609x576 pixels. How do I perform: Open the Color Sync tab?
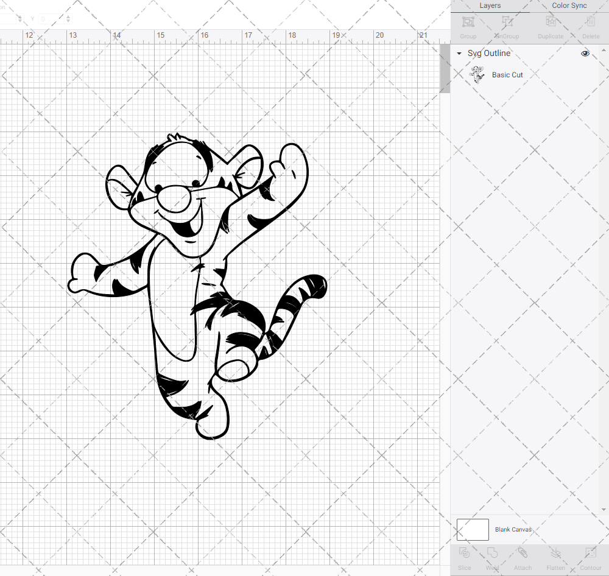tap(569, 6)
